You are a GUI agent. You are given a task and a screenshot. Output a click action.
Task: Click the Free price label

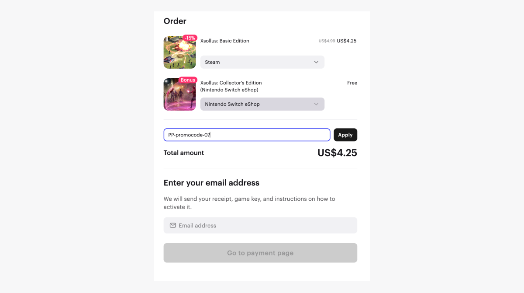point(352,83)
